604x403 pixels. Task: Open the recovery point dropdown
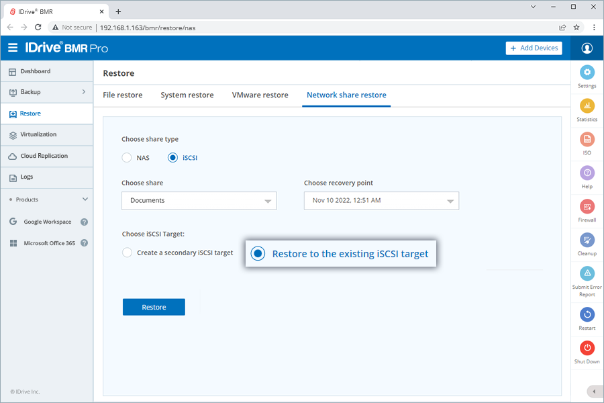(381, 200)
